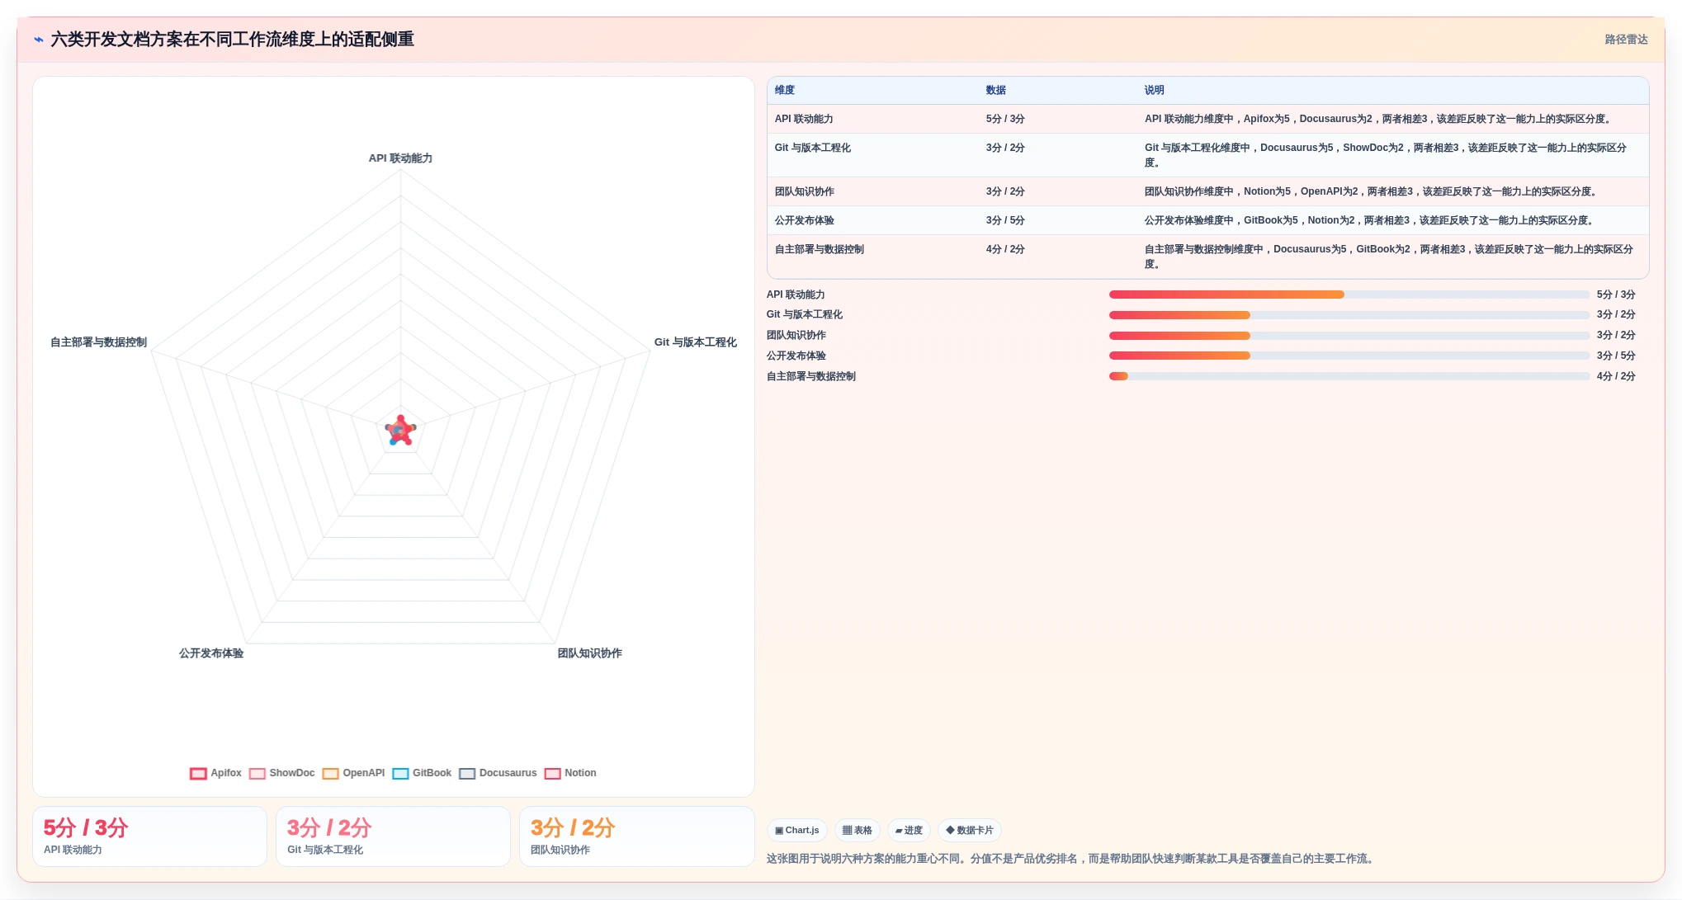The width and height of the screenshot is (1682, 900).
Task: Click the 公开发布体验 description about GitBook
Action: [x=1369, y=220]
